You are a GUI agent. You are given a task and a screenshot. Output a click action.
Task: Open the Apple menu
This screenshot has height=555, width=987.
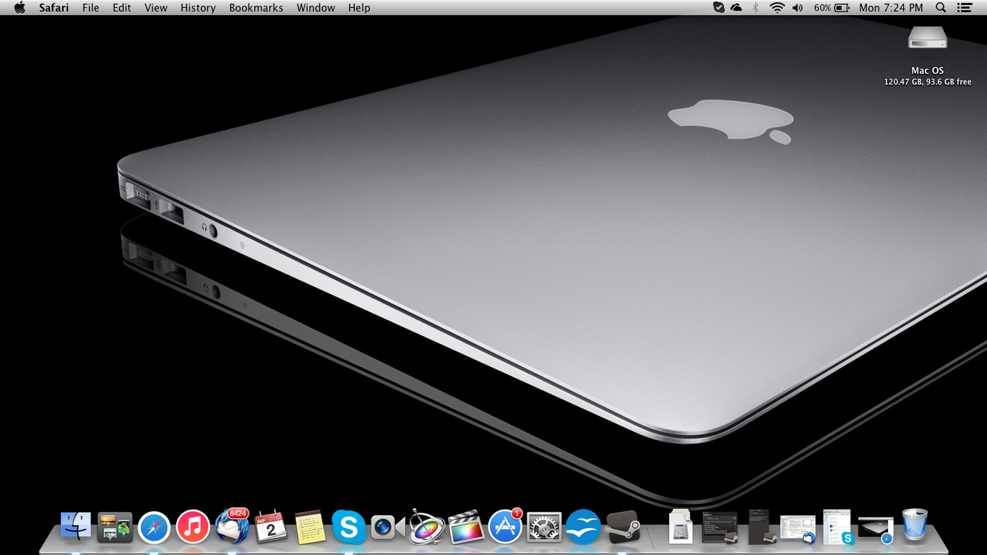click(x=20, y=8)
